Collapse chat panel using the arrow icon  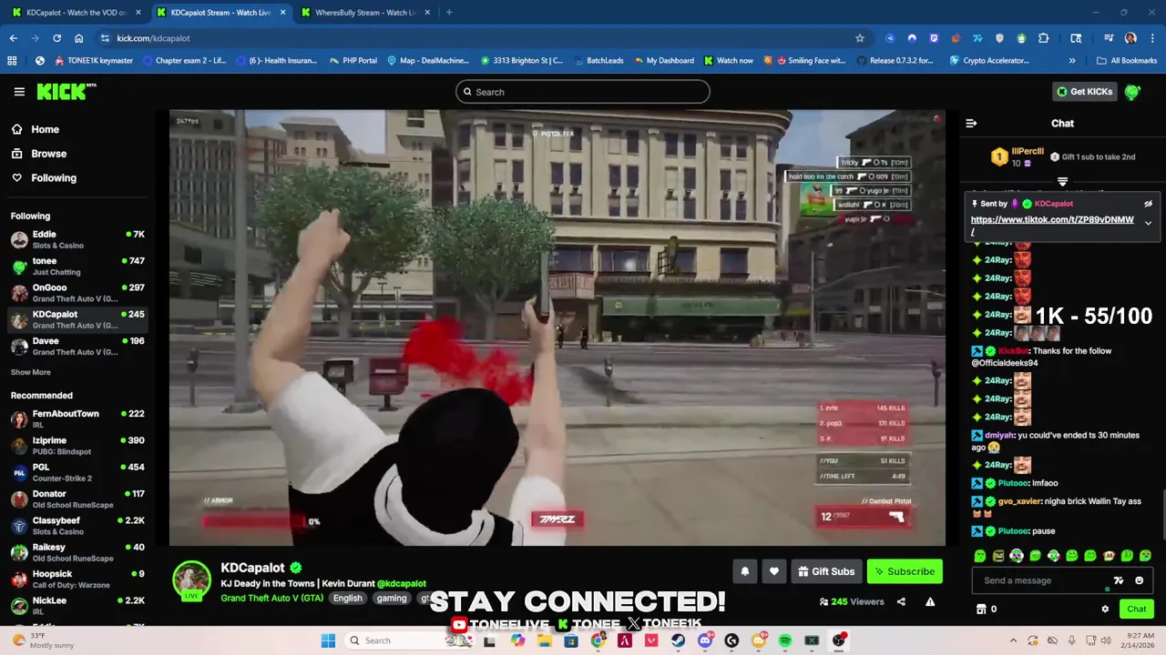tap(971, 124)
